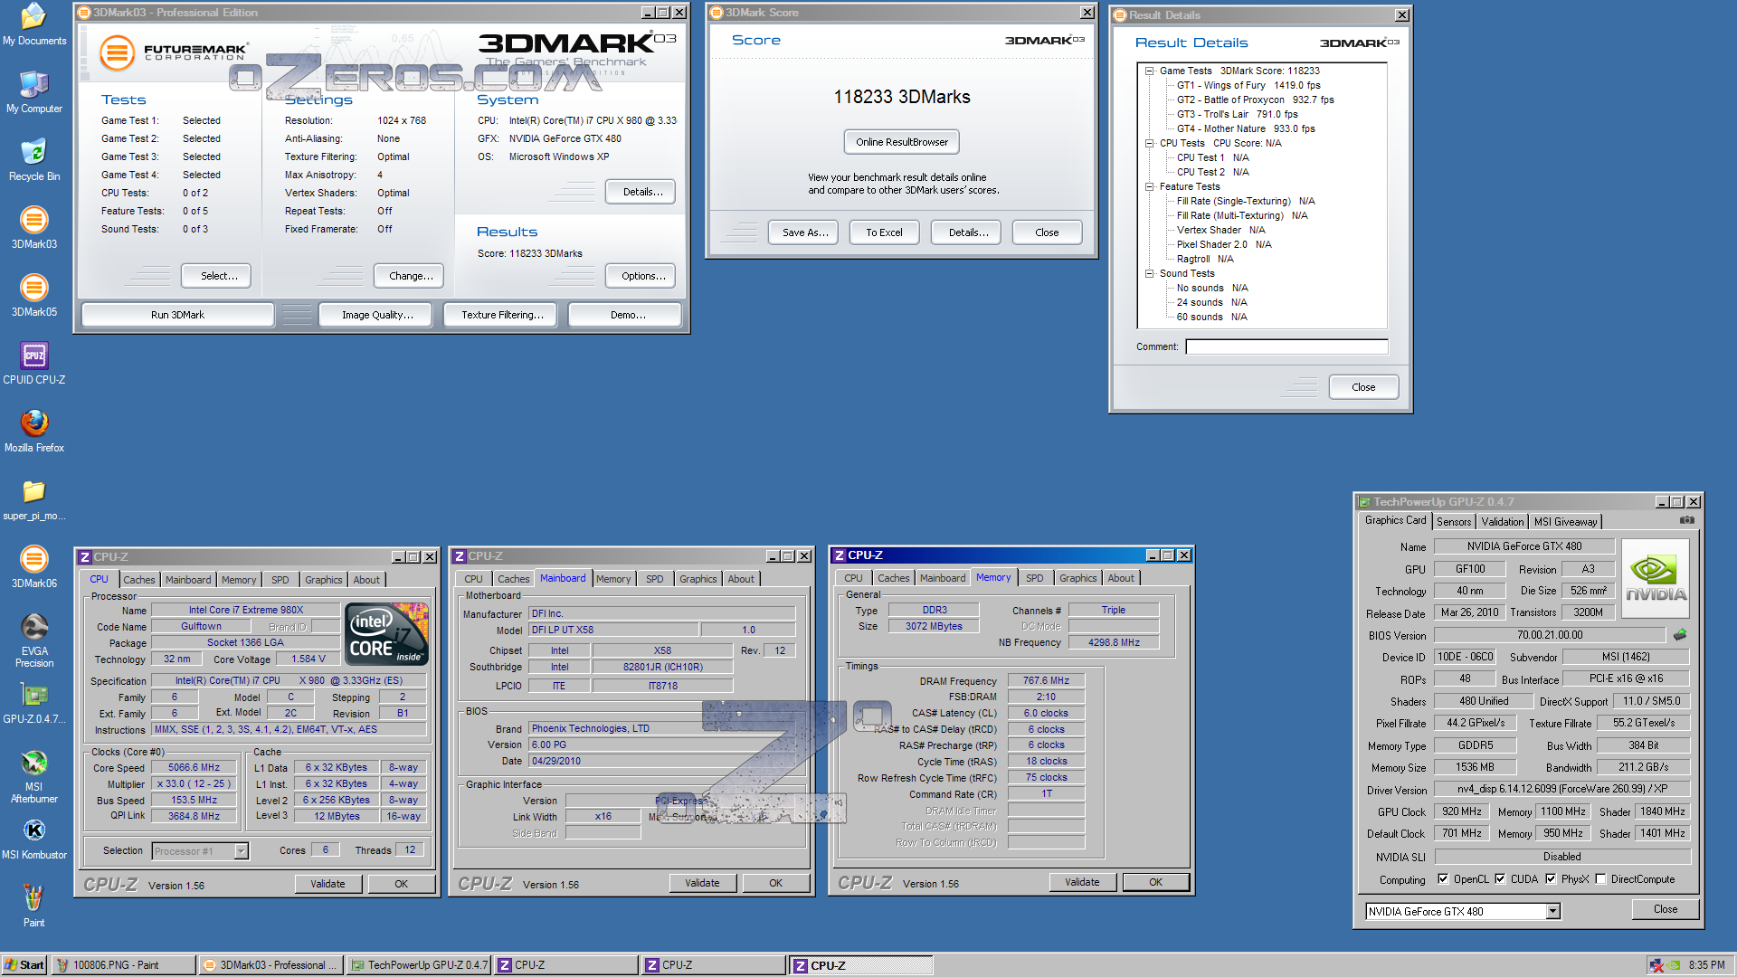Open Caches tab in CPU-Z window showing CPU

[x=138, y=580]
